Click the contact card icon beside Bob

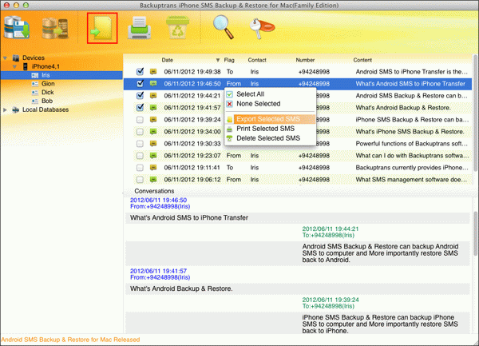tap(35, 101)
